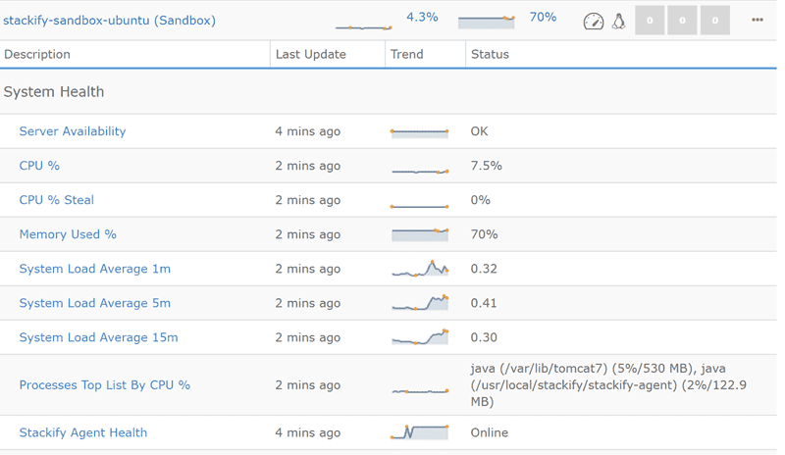
Task: Click the header memory 70% sparkline
Action: point(486,22)
